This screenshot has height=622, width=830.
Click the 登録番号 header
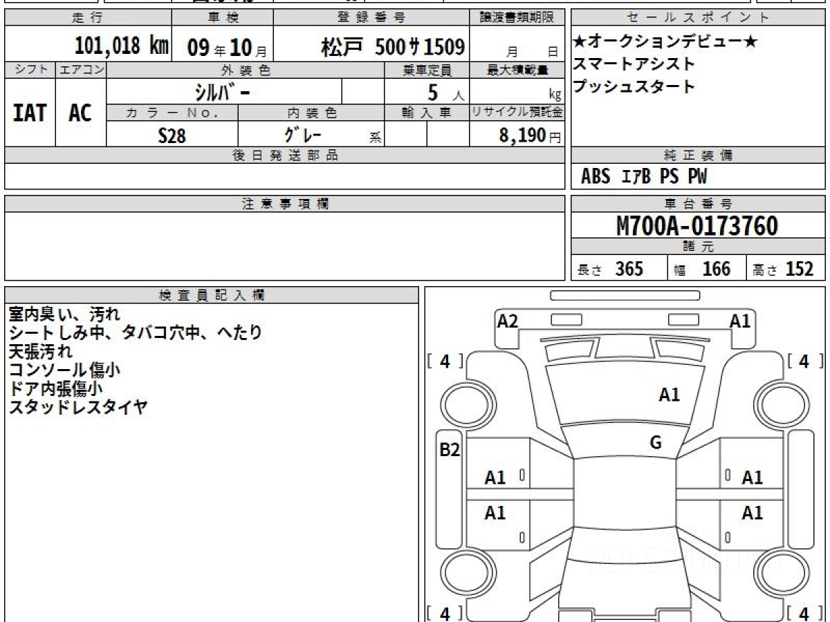(x=372, y=18)
